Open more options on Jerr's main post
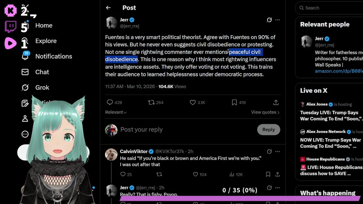The width and height of the screenshot is (363, 204). tap(278, 20)
